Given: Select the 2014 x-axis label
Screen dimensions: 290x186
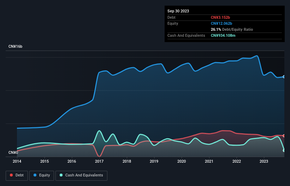Looking at the screenshot, I should [17, 161].
